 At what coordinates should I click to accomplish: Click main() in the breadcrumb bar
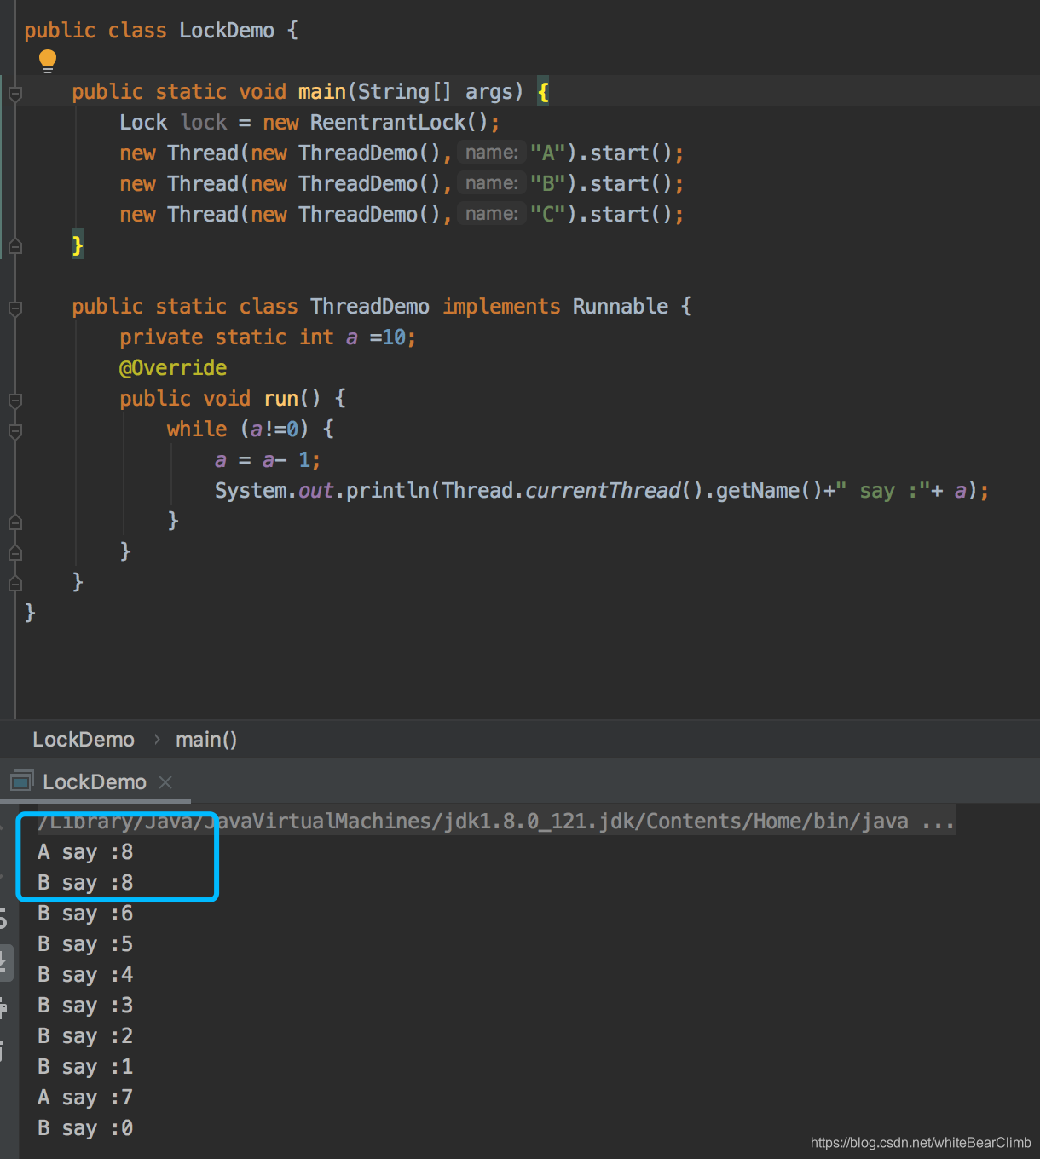tap(206, 739)
